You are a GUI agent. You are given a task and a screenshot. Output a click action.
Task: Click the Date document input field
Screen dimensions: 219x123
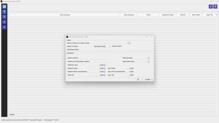[141, 58]
